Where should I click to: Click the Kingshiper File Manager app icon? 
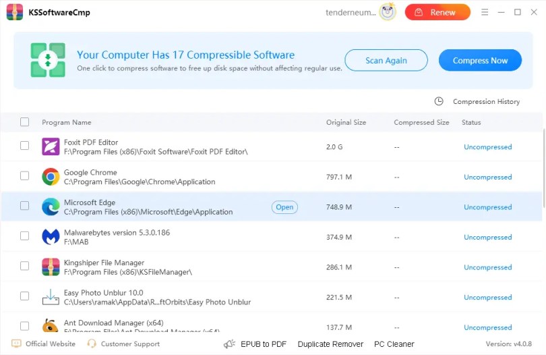pyautogui.click(x=51, y=267)
